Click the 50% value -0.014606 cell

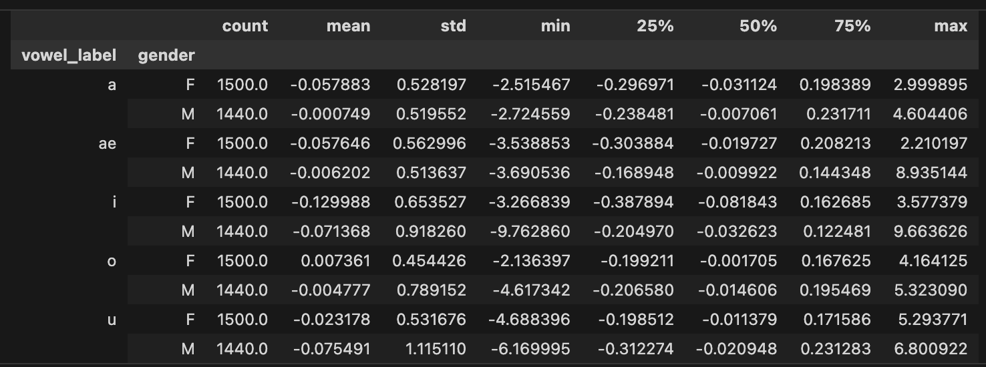coord(738,290)
